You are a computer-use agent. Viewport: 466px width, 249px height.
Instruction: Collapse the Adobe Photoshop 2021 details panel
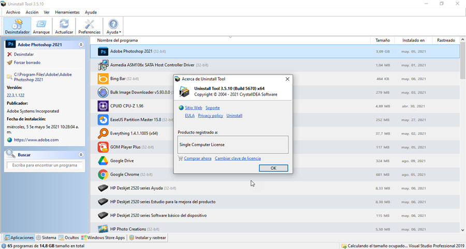[x=81, y=44]
